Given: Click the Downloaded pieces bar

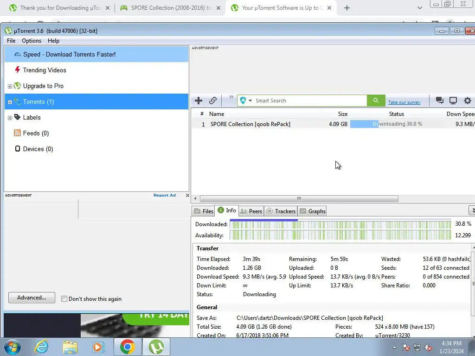Looking at the screenshot, I should tap(340, 224).
